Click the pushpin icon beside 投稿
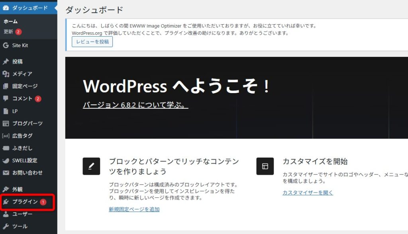 point(6,62)
